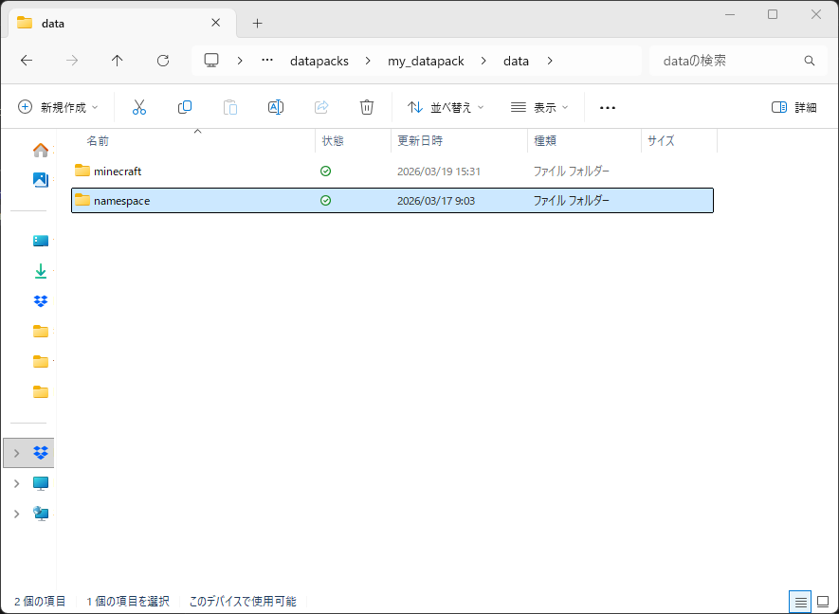Rename the selection using rename icon
Image resolution: width=839 pixels, height=614 pixels.
(276, 107)
